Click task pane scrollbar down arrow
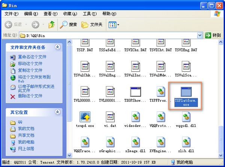The height and width of the screenshot is (167, 225). point(69,155)
